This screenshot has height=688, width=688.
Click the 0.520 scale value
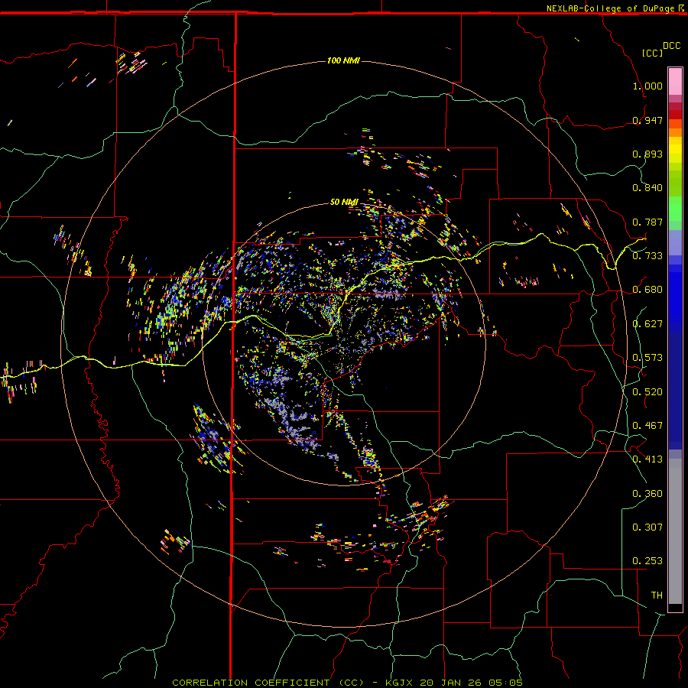(647, 391)
